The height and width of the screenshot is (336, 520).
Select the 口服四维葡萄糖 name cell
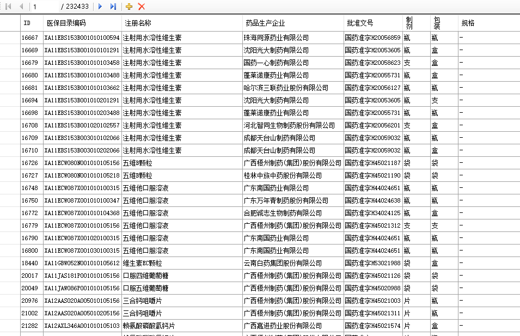click(182, 276)
